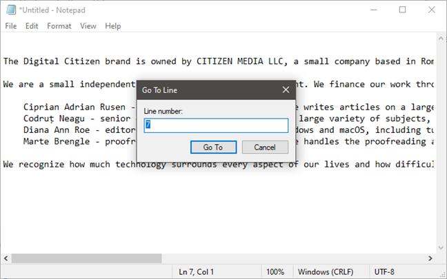Click the horizontal scrollbar left arrow

6,258
